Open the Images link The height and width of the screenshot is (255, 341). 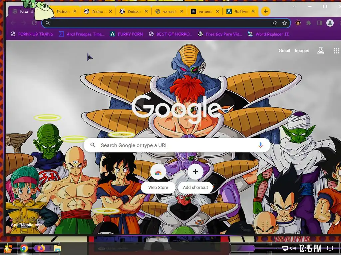[302, 50]
